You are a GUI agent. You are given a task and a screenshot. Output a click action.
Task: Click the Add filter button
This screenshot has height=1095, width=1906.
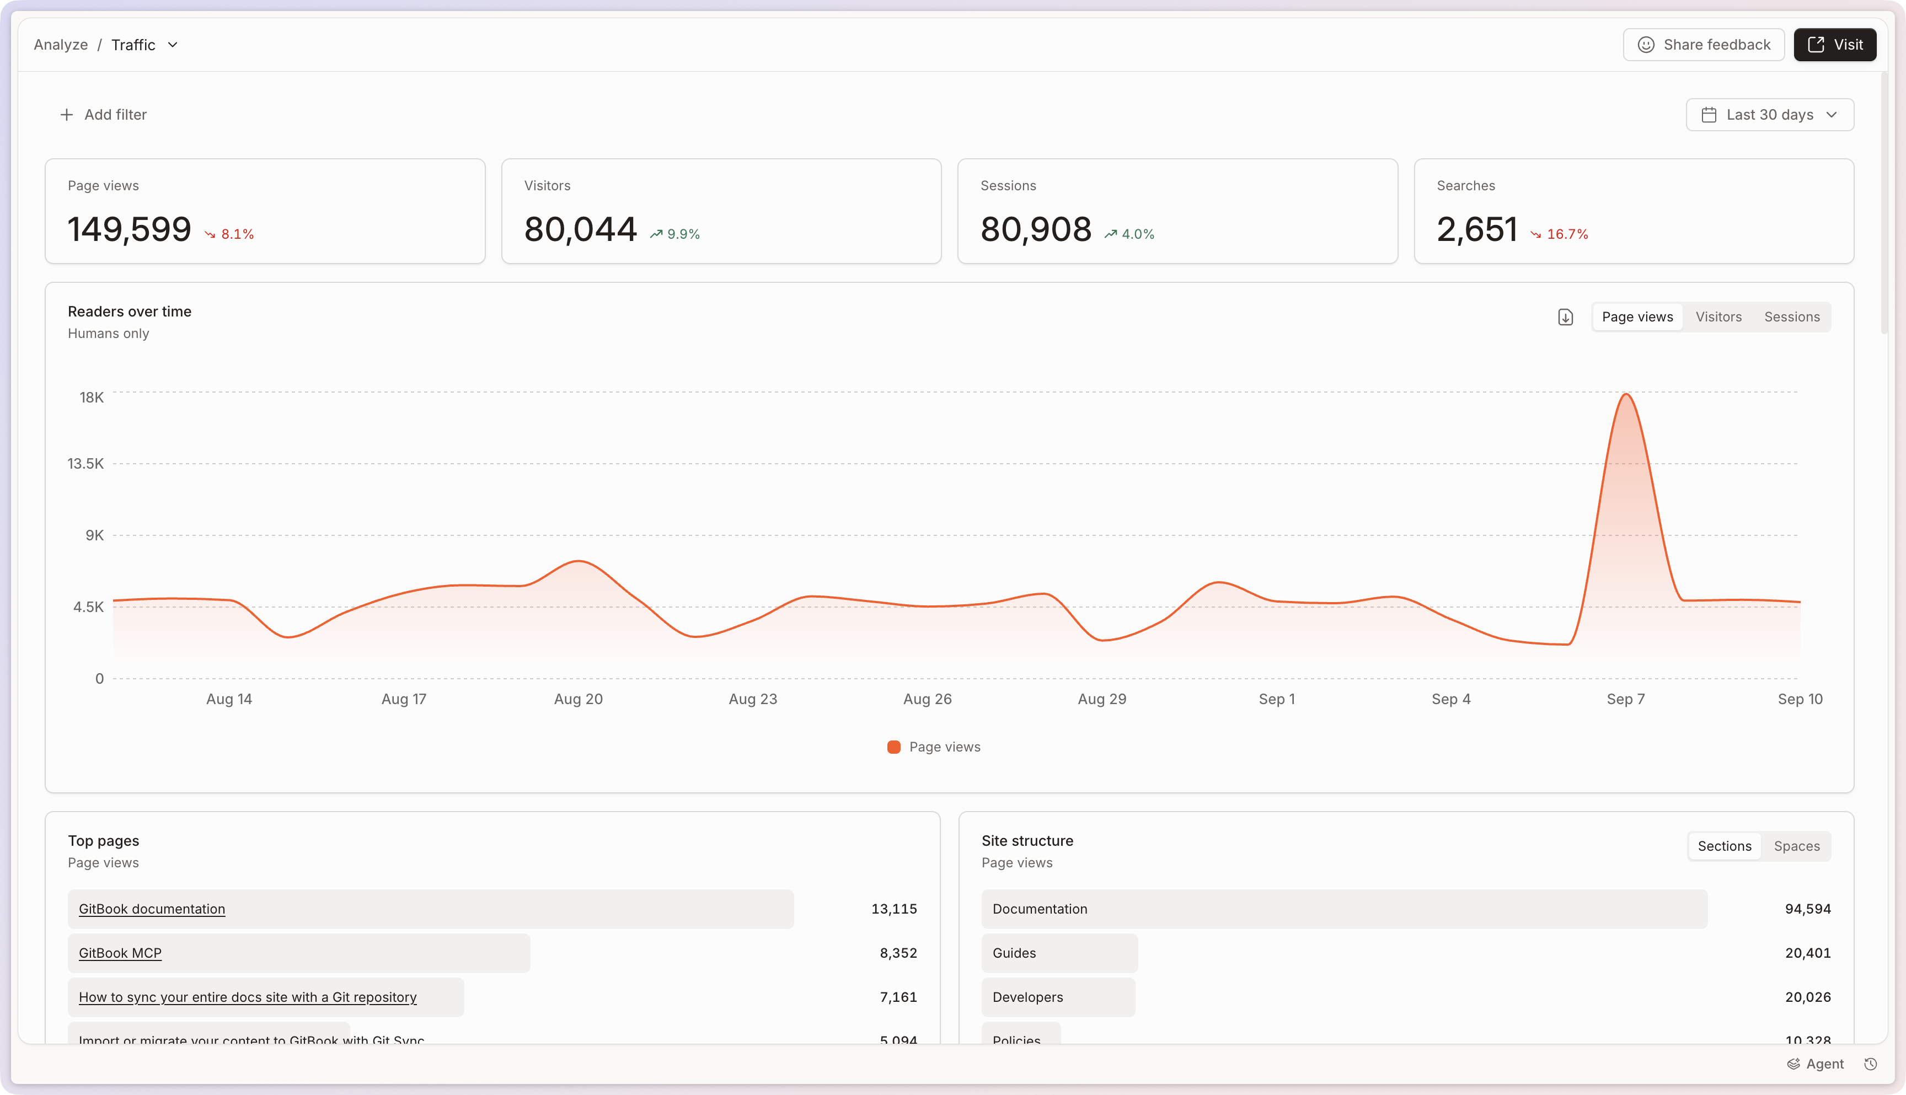(x=103, y=114)
